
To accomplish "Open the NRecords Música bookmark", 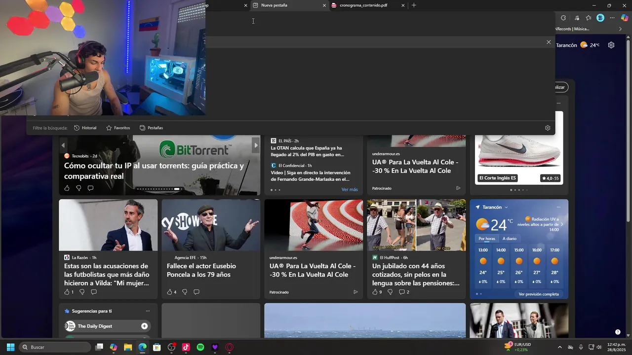I will 573,29.
